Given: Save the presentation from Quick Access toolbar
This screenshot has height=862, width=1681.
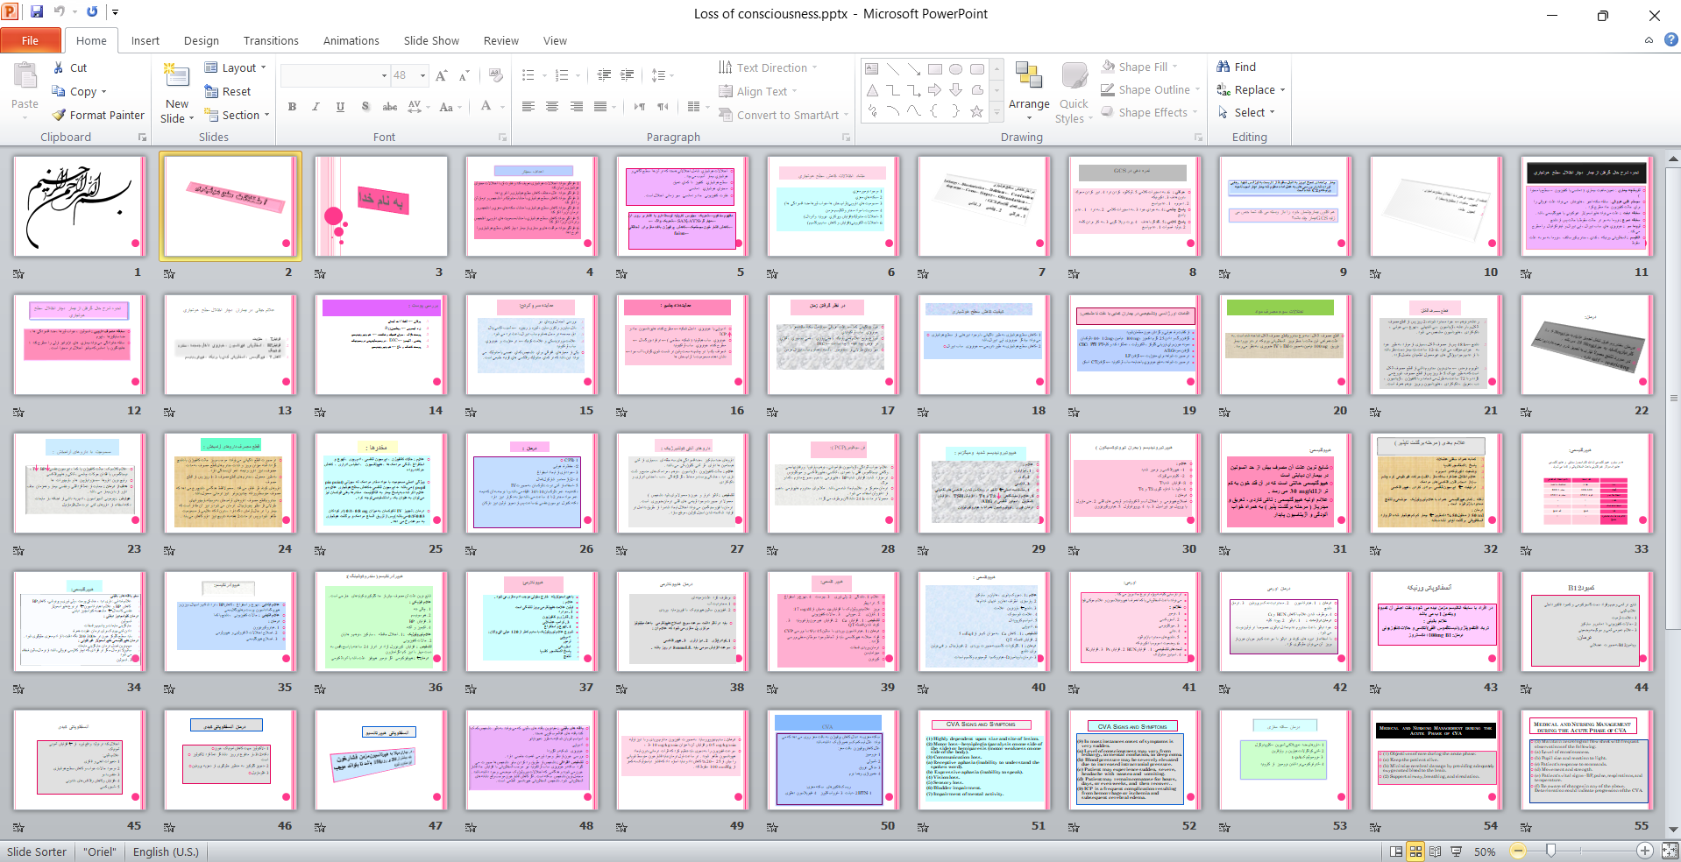Looking at the screenshot, I should (x=37, y=12).
